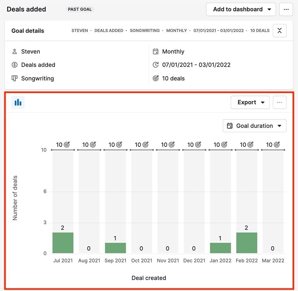This screenshot has width=298, height=291.
Task: Click the green Jan 2022 bar
Action: click(220, 248)
